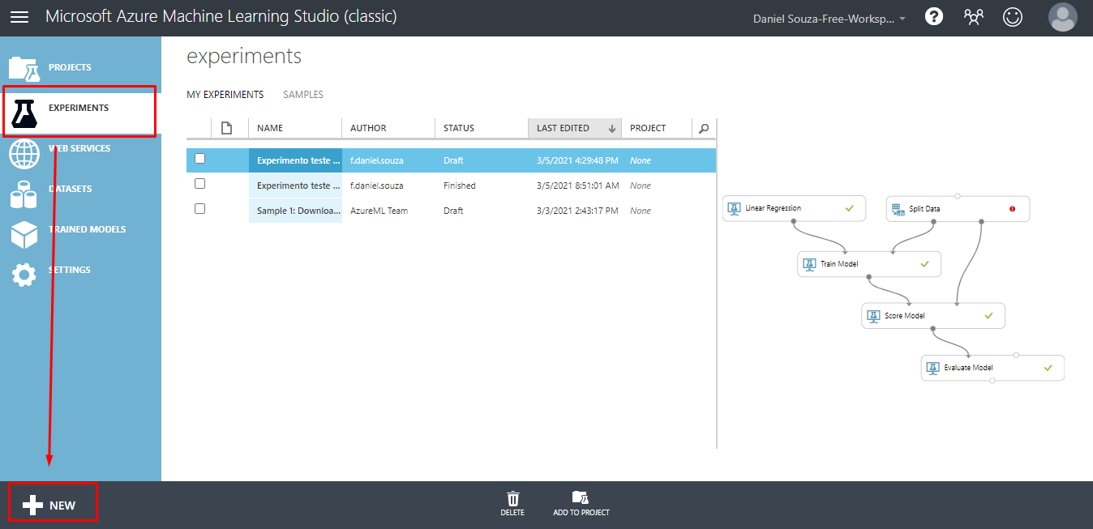
Task: Click the AzureML Team author cell
Action: tap(379, 211)
